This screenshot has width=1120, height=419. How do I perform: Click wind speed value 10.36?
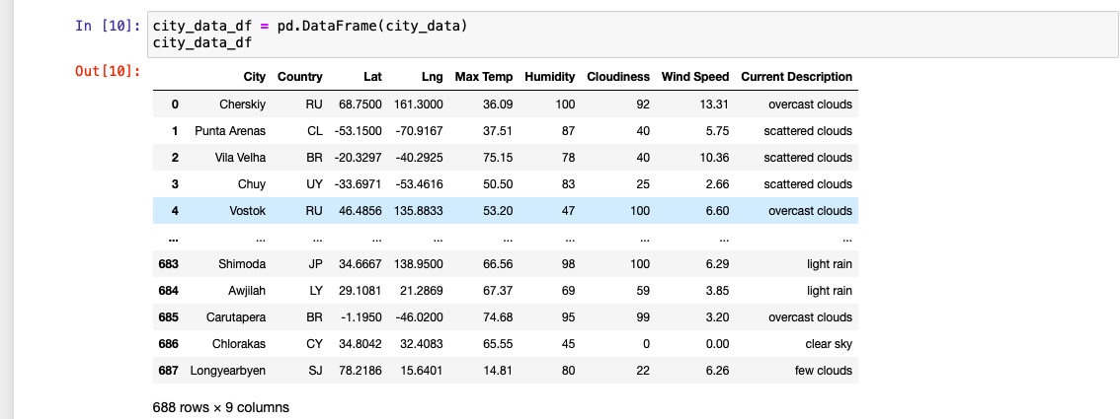click(x=714, y=158)
